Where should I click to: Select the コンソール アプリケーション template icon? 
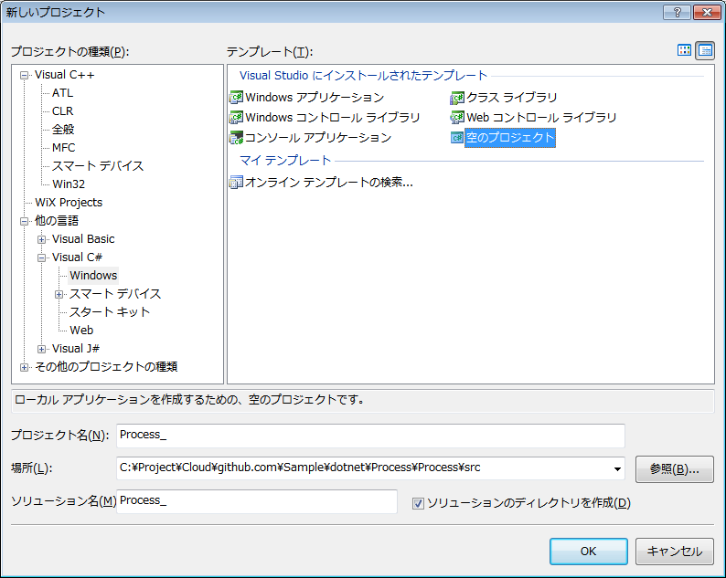click(236, 138)
